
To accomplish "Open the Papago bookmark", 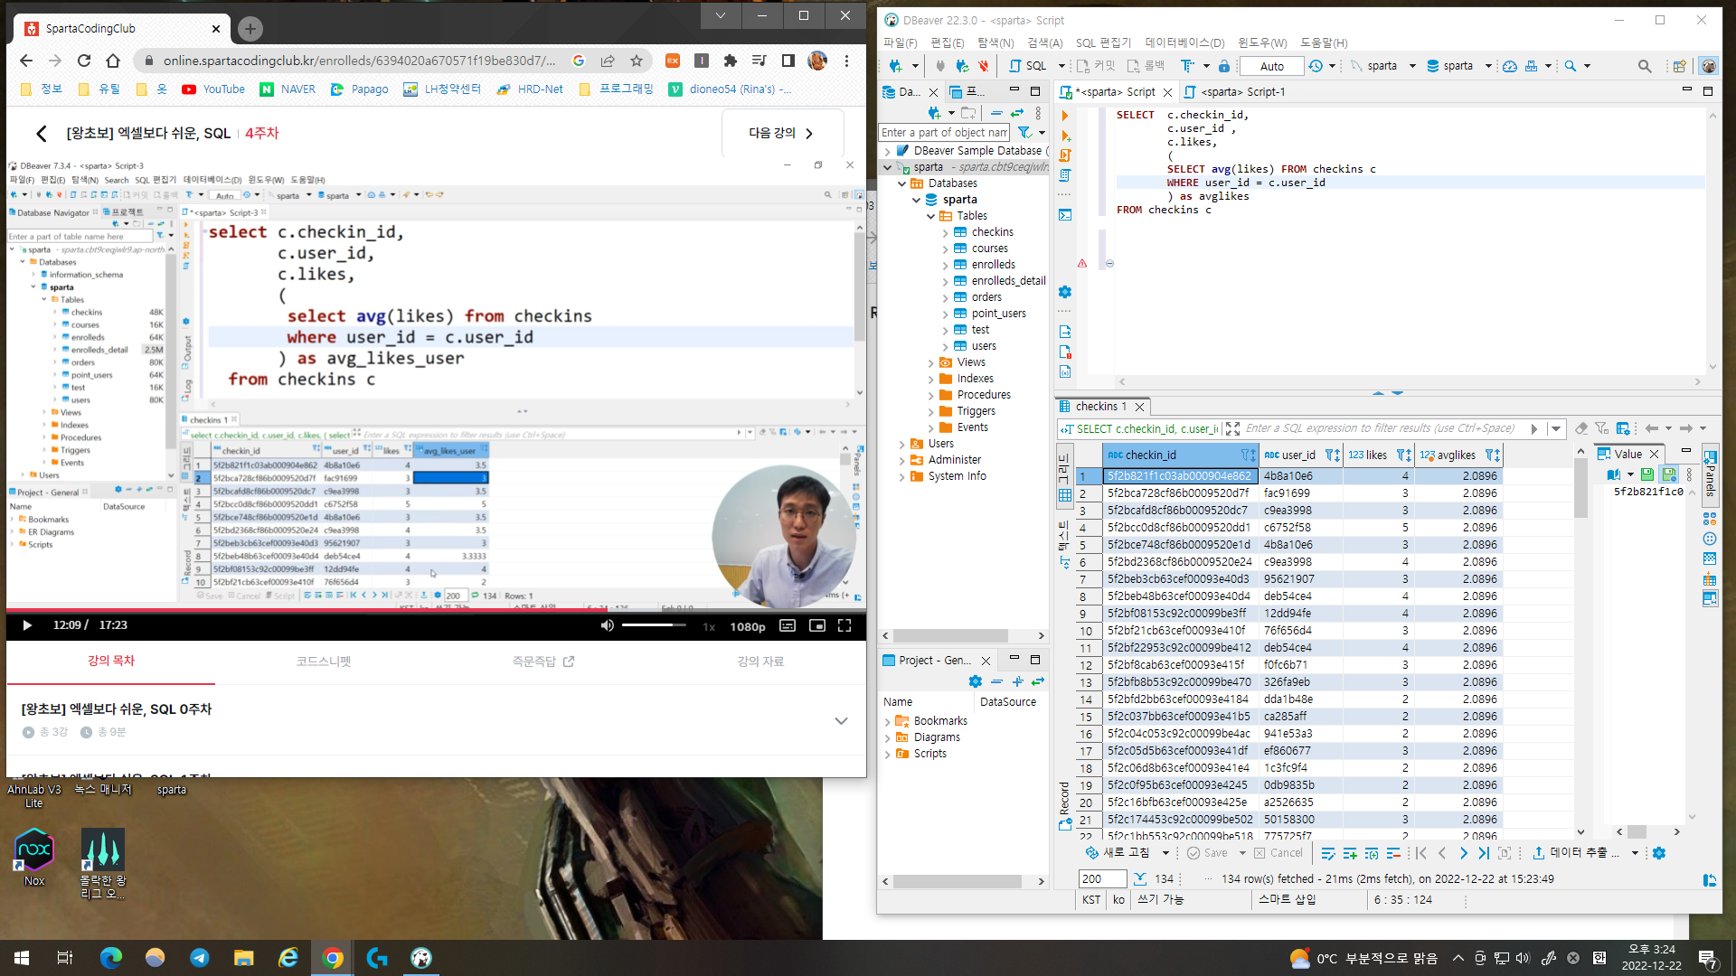I will click(359, 89).
